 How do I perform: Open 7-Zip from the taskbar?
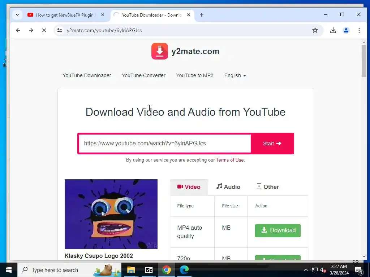(x=149, y=270)
